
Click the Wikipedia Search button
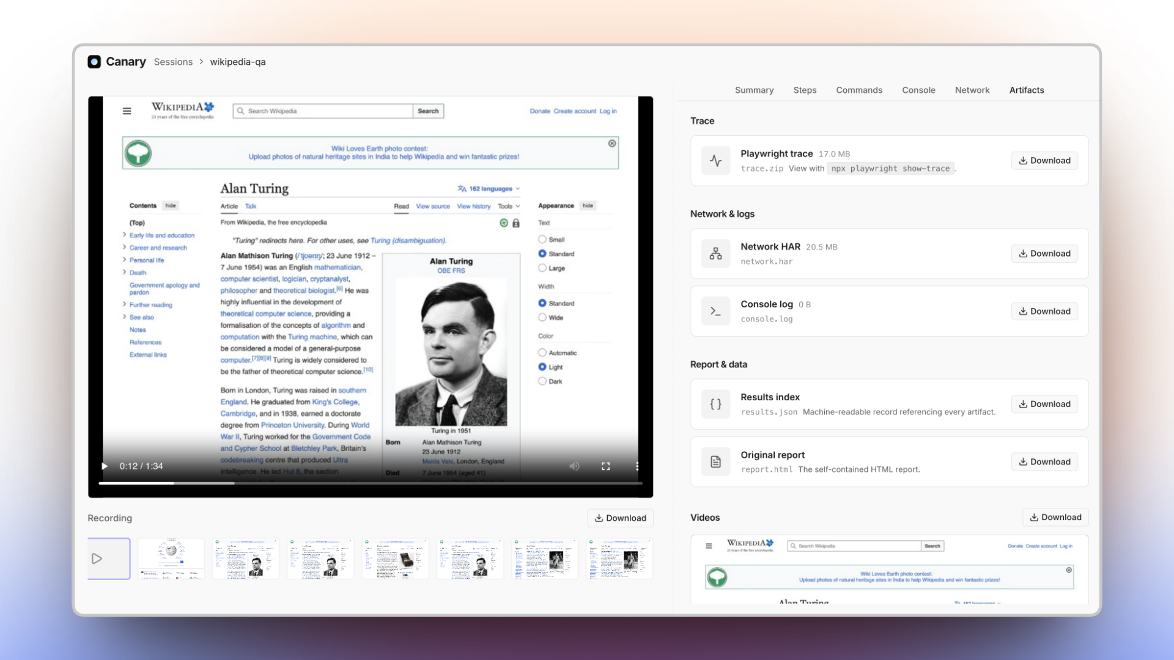point(428,111)
